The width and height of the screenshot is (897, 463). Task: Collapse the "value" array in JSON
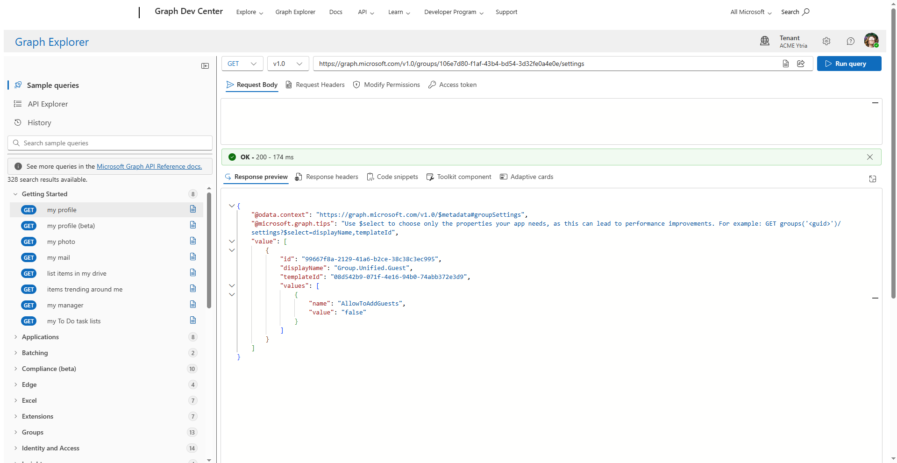click(232, 241)
